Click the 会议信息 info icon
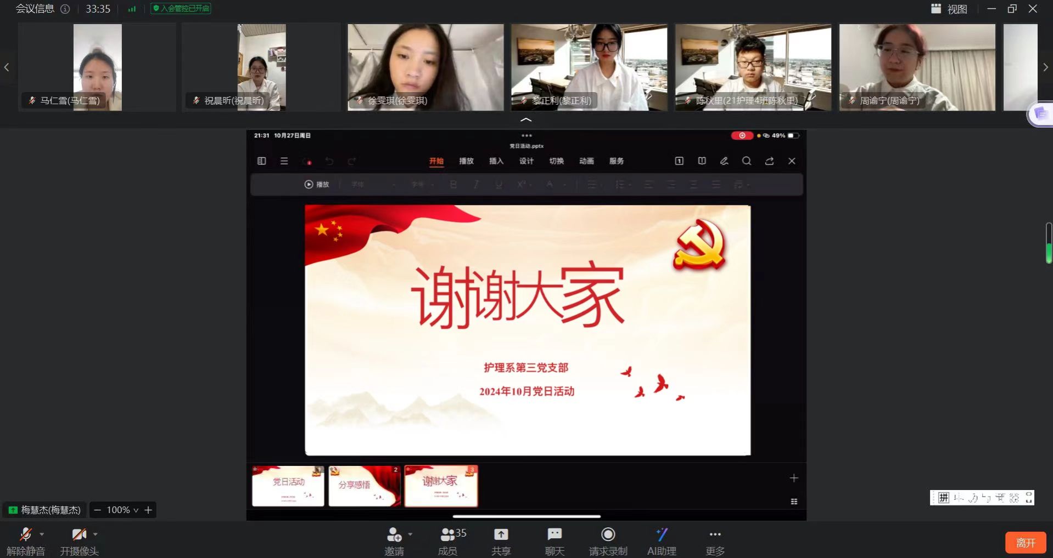Viewport: 1053px width, 558px height. click(x=65, y=9)
